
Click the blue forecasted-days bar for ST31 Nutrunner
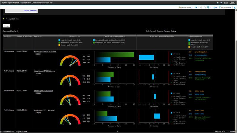point(106,119)
